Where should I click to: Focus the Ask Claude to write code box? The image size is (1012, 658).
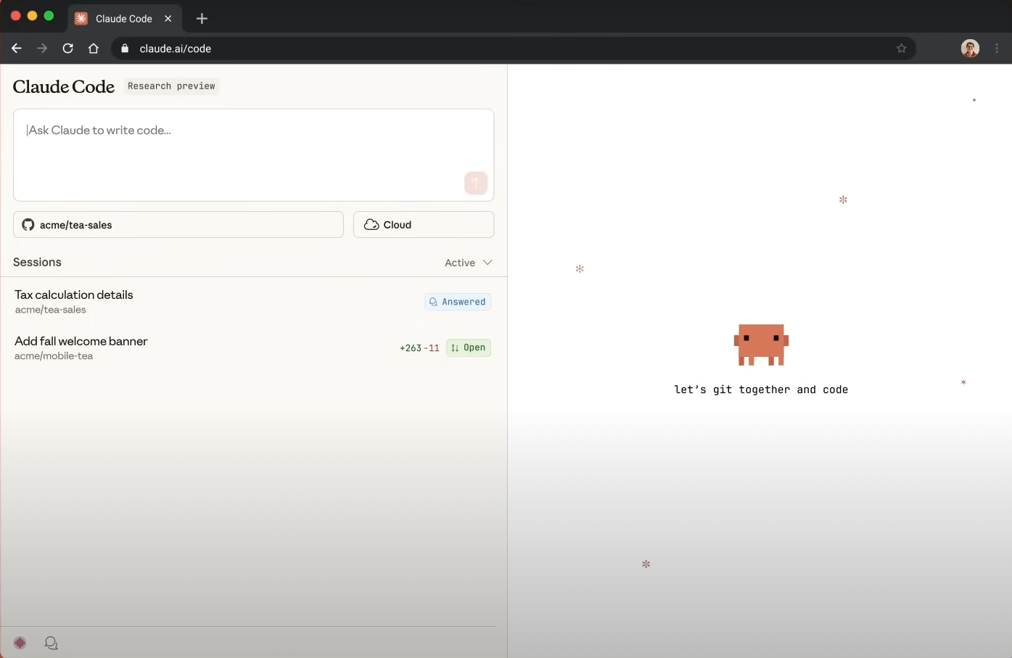click(x=253, y=155)
